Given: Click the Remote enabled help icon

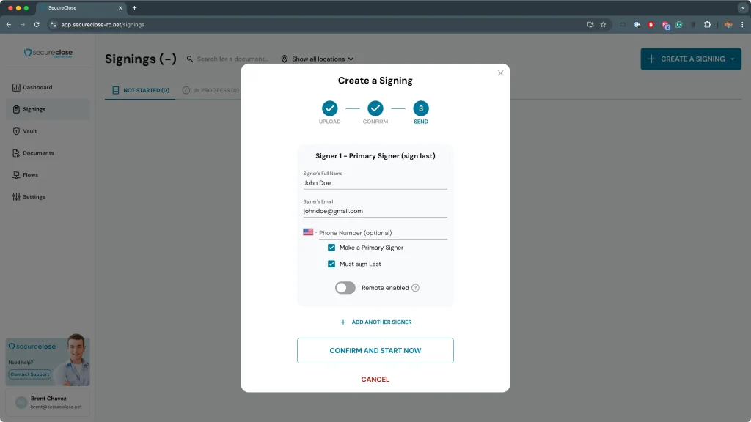Looking at the screenshot, I should [x=415, y=288].
